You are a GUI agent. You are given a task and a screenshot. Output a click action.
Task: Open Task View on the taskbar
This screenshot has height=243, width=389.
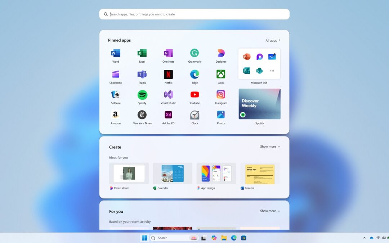pos(204,238)
